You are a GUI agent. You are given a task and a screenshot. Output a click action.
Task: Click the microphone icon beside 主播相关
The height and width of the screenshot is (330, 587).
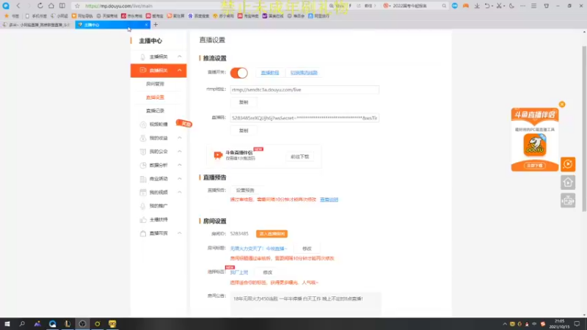click(x=142, y=57)
